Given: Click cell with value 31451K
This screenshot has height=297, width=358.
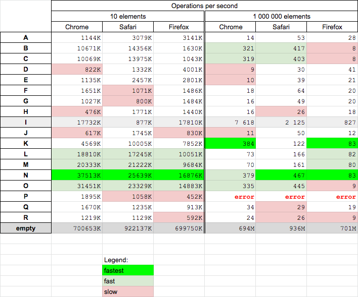Looking at the screenshot, I should pyautogui.click(x=77, y=186).
